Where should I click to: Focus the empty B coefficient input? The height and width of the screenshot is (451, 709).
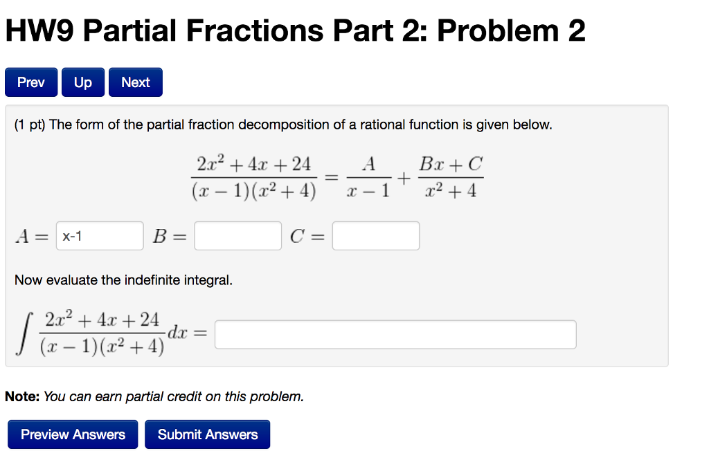237,235
